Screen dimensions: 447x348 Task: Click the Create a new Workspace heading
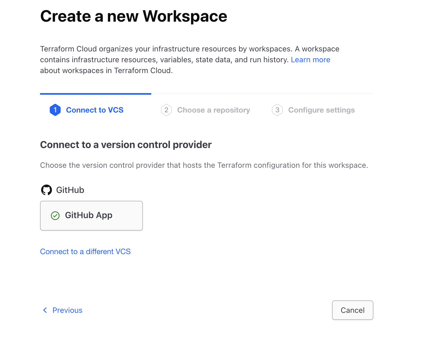134,16
